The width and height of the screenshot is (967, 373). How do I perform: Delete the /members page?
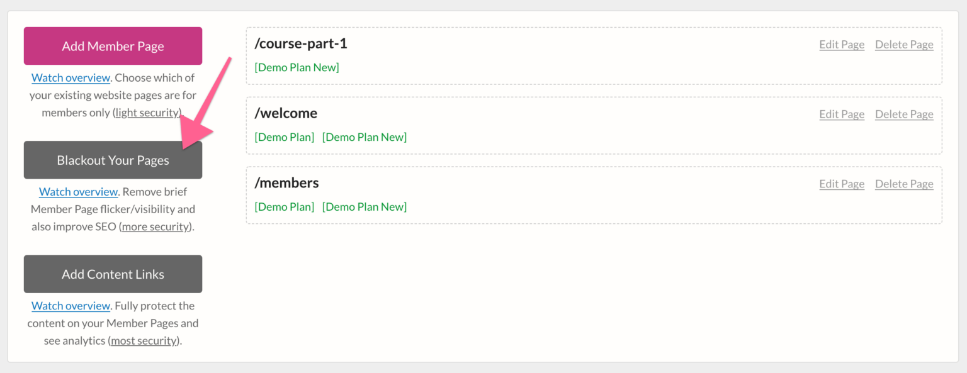click(x=904, y=184)
